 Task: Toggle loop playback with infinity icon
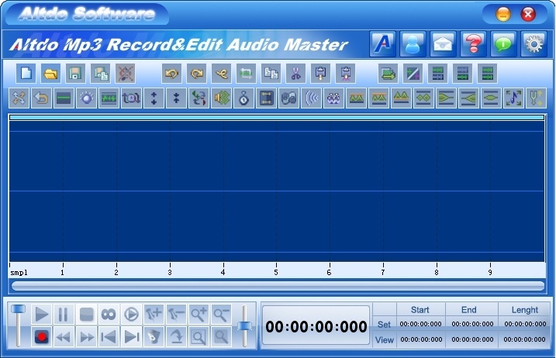[x=109, y=314]
